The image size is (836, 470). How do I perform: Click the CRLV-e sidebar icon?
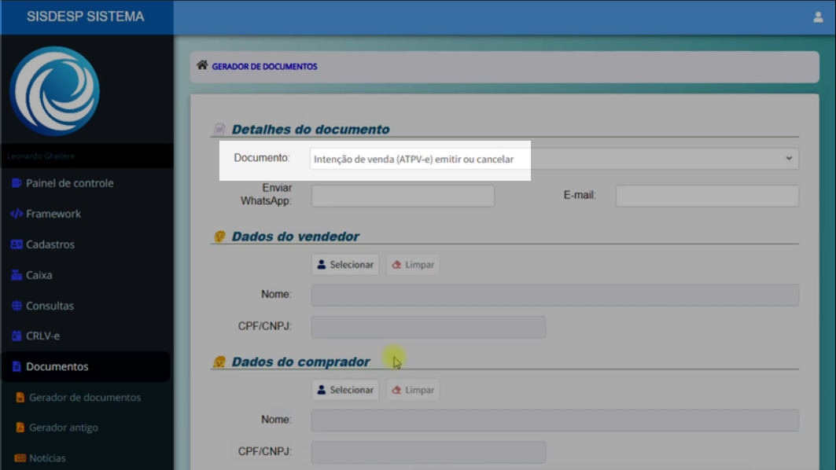point(17,336)
